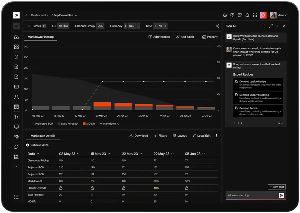Open the Home icon in sidebar
Screen dimensions: 300x213
[x=16, y=37]
